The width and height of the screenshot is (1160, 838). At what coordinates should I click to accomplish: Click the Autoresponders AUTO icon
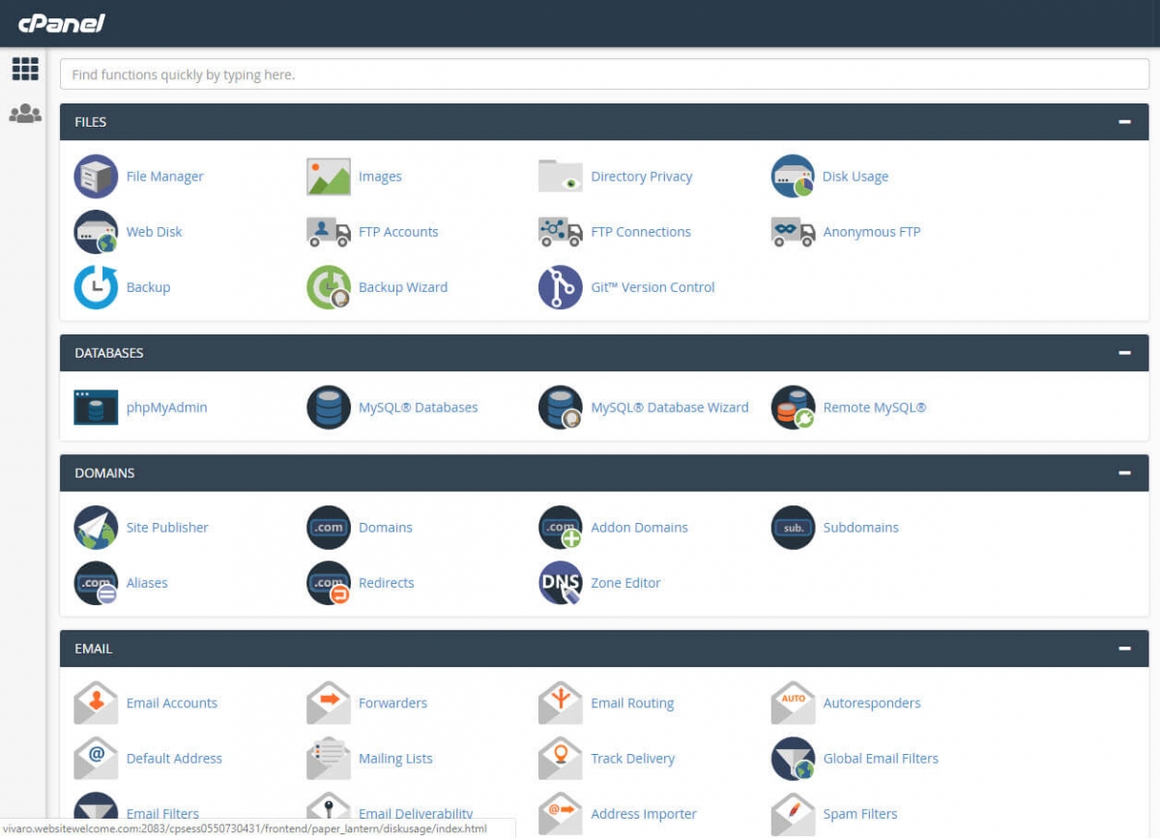pos(793,704)
